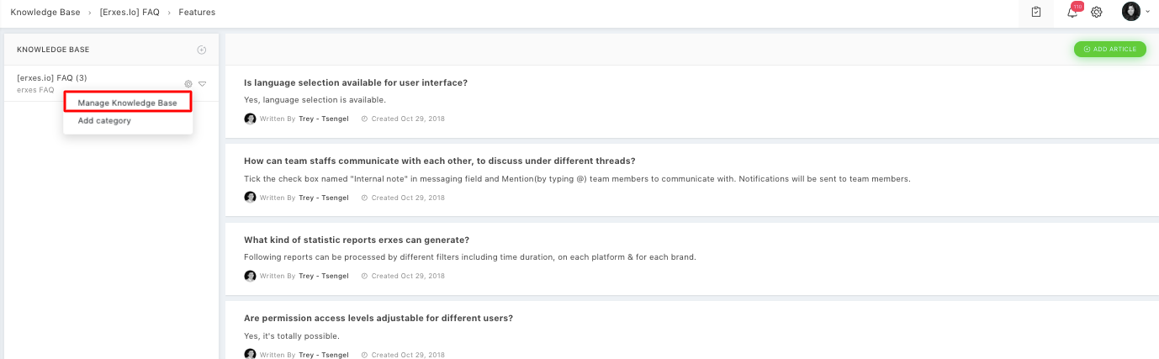Click the plus icon beside Knowledge Base heading
The image size is (1159, 359).
[x=202, y=50]
